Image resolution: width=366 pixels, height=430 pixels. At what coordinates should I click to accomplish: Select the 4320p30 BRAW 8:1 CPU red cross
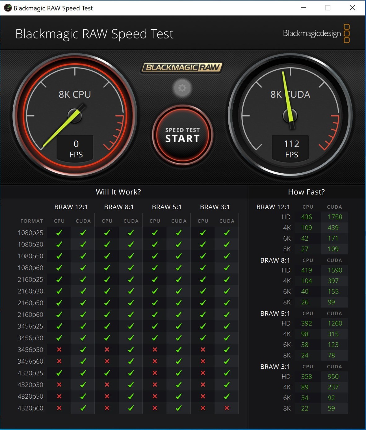click(x=107, y=385)
